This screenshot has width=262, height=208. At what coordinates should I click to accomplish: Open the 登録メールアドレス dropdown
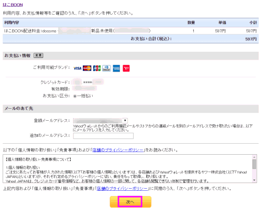point(101,121)
